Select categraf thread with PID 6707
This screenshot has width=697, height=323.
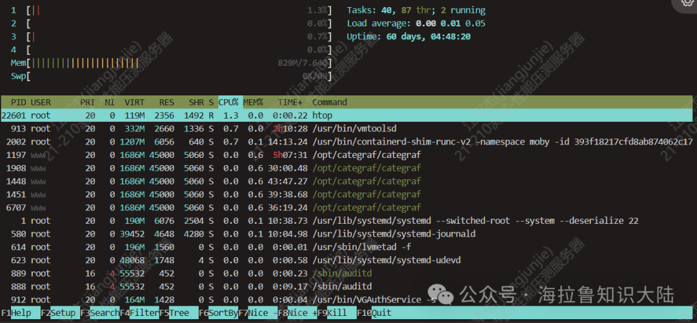pos(347,208)
